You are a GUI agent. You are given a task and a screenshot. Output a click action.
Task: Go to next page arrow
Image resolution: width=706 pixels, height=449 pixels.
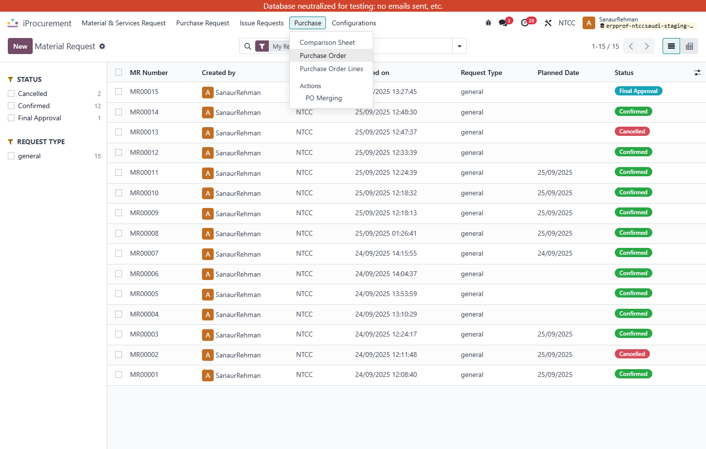click(647, 46)
